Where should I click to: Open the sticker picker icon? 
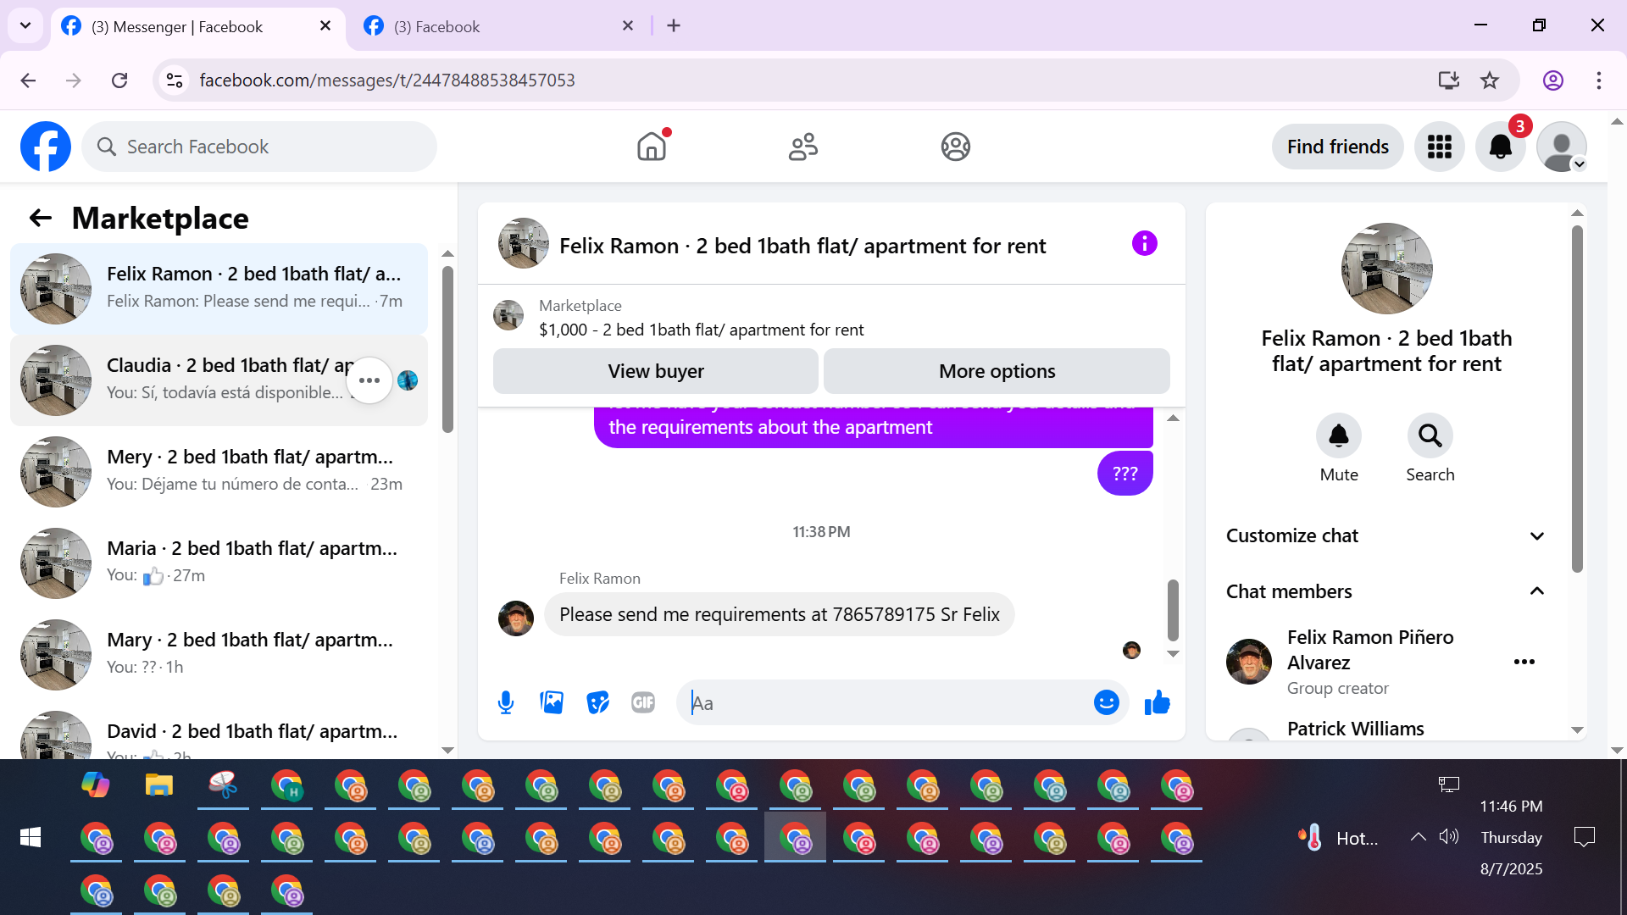tap(597, 702)
